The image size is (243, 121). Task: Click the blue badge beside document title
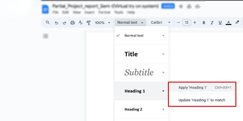tap(168, 6)
